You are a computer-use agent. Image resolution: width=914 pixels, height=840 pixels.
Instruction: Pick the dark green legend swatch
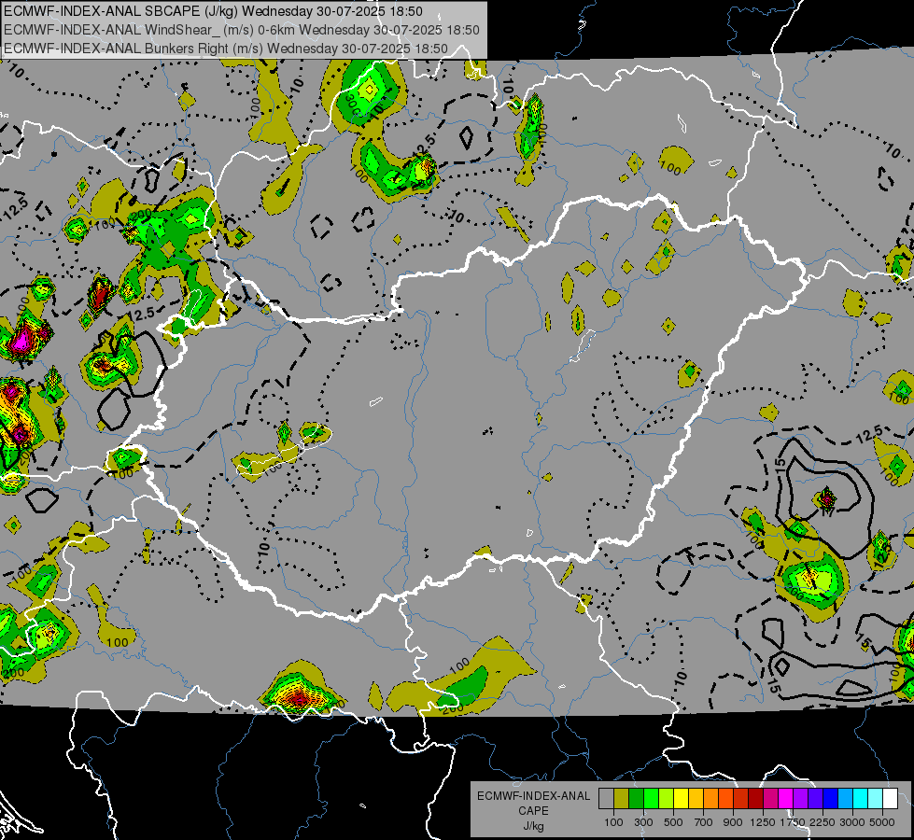636,799
